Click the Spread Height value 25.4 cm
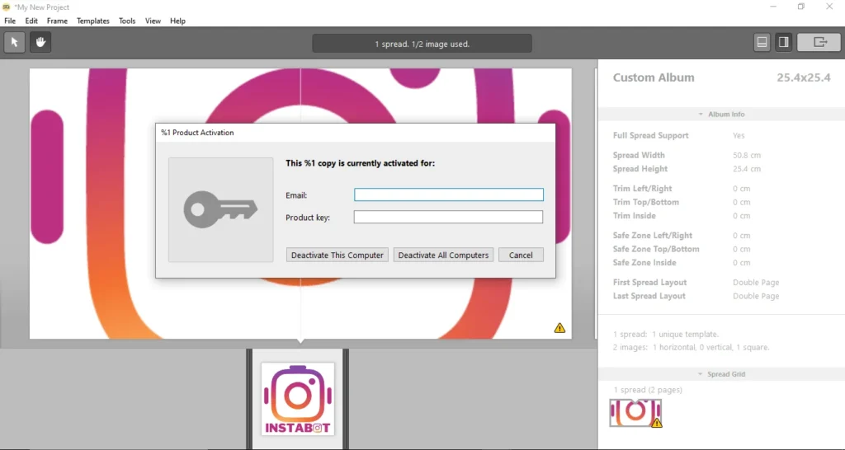This screenshot has height=450, width=845. tap(746, 168)
